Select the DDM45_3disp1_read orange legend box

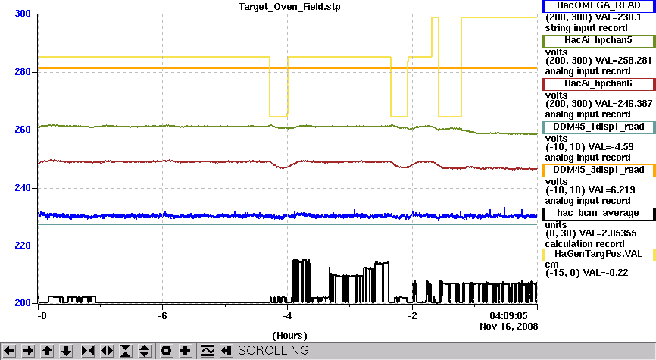pos(598,170)
